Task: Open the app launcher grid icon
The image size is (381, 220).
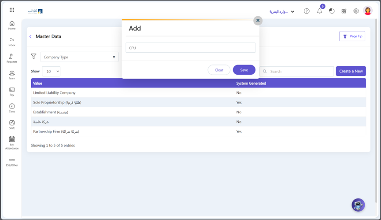Action: pyautogui.click(x=12, y=10)
